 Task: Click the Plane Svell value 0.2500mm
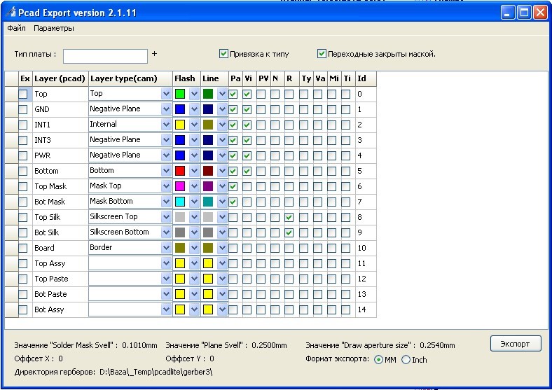pyautogui.click(x=269, y=345)
